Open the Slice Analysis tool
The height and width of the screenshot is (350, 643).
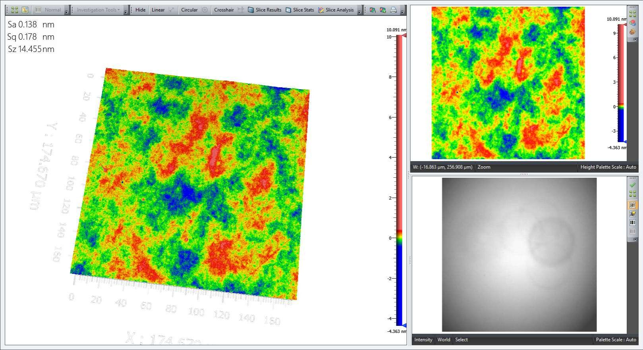[x=336, y=10]
